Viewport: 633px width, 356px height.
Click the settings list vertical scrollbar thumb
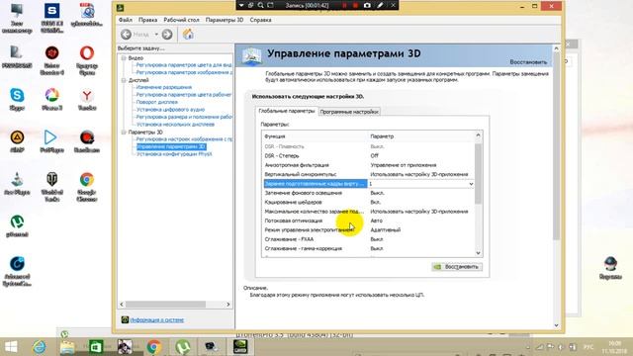click(x=478, y=174)
